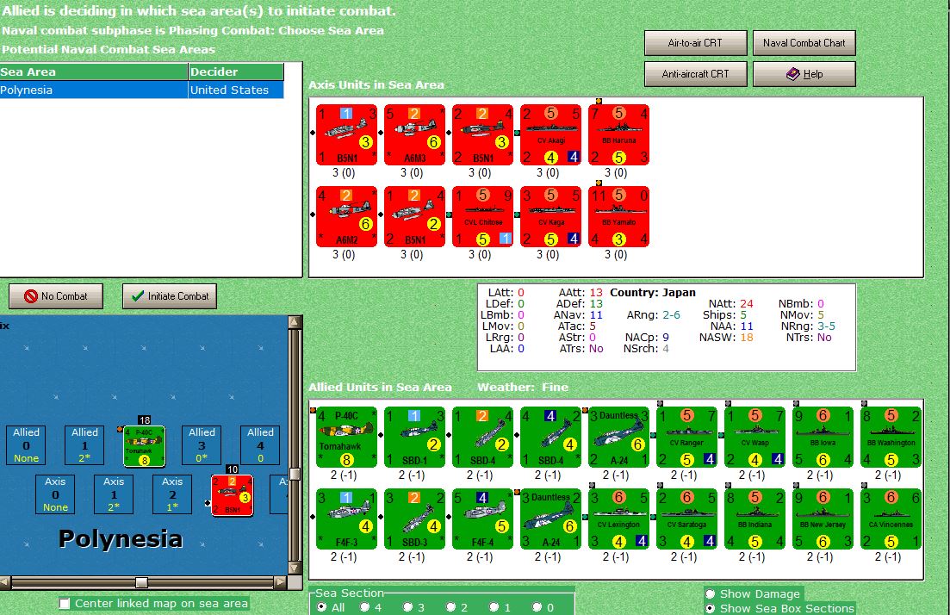Image resolution: width=950 pixels, height=615 pixels.
Task: Select the CV Lexington carrier counter
Action: tap(618, 519)
